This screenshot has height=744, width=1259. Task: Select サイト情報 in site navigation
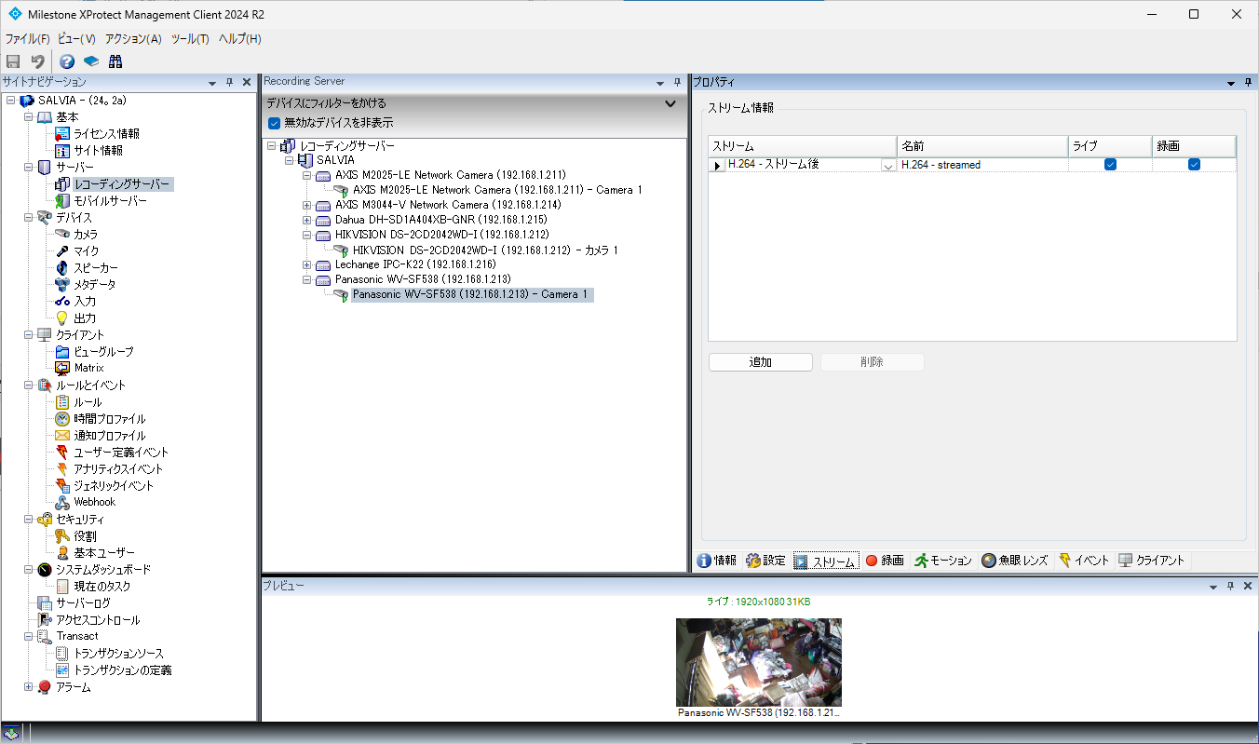(98, 151)
